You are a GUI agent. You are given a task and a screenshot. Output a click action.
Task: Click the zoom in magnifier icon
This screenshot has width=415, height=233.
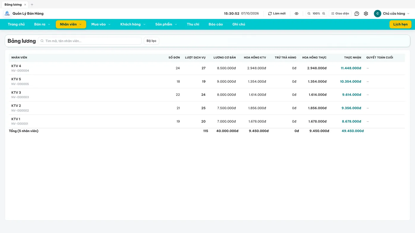point(324,14)
